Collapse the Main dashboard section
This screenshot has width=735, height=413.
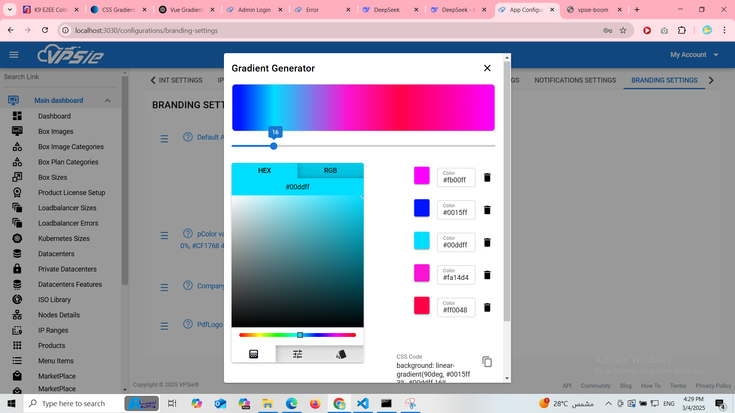click(108, 101)
